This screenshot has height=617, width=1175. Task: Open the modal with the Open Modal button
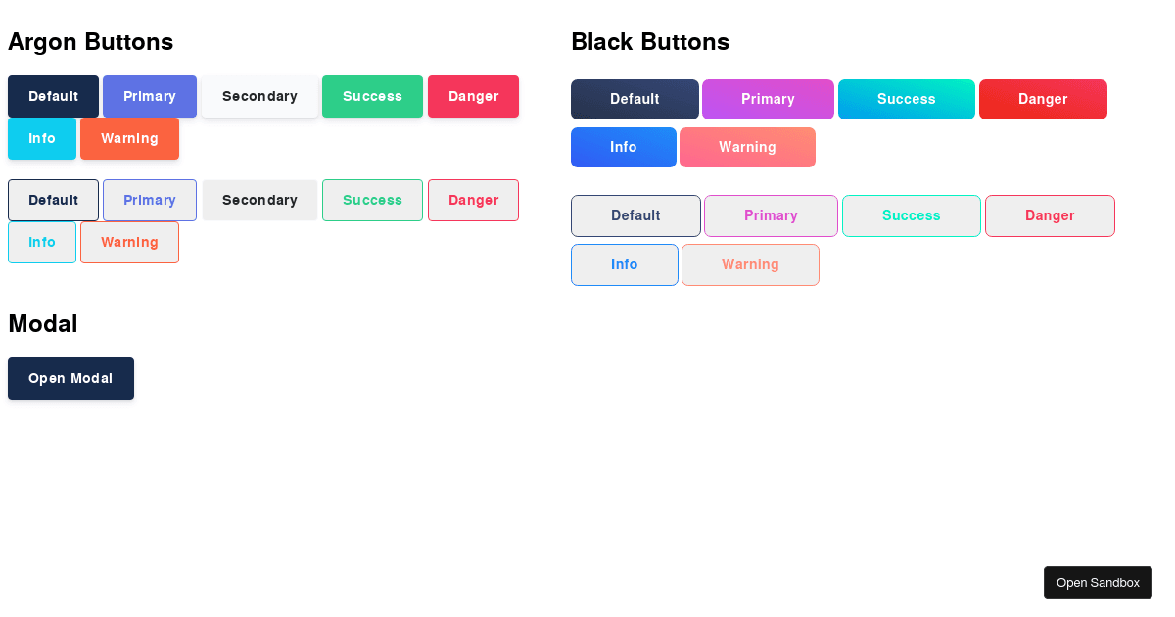pyautogui.click(x=70, y=378)
